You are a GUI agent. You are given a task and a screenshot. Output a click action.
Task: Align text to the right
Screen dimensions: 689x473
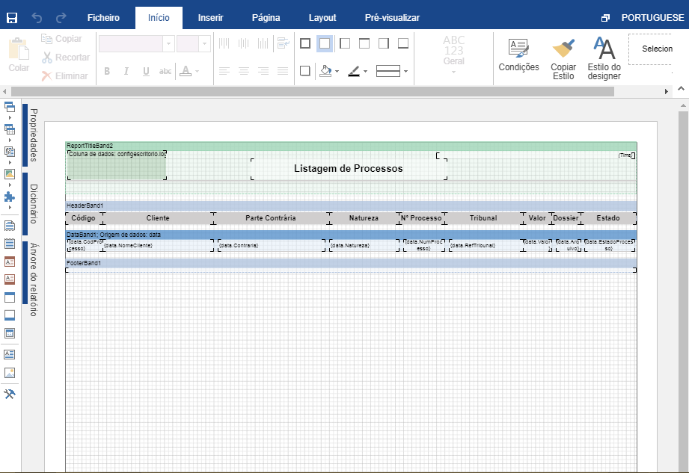point(263,71)
